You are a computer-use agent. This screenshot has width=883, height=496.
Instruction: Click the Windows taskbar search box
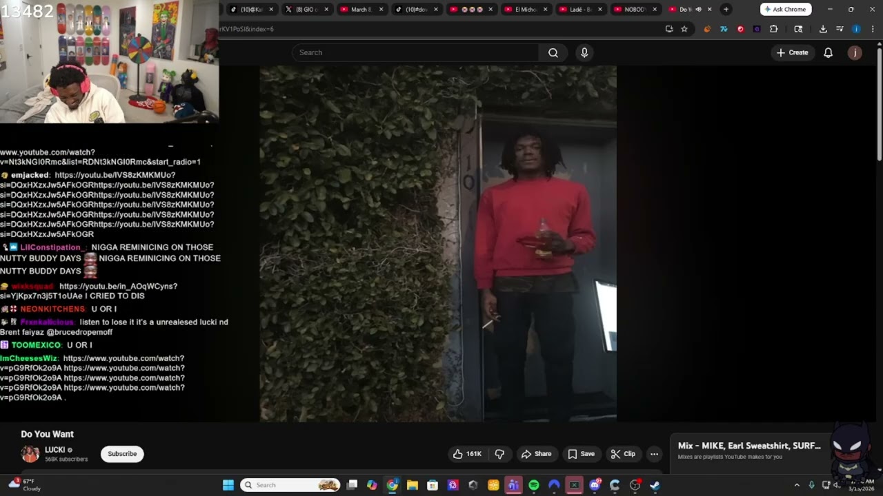coord(290,485)
